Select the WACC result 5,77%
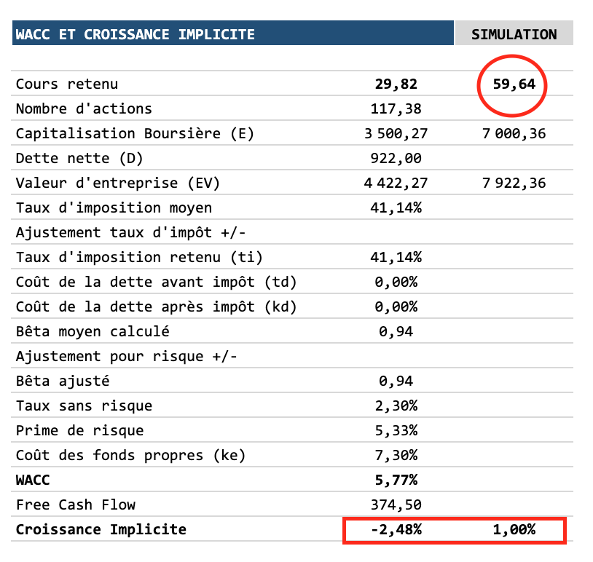Image resolution: width=593 pixels, height=562 pixels. click(x=396, y=480)
